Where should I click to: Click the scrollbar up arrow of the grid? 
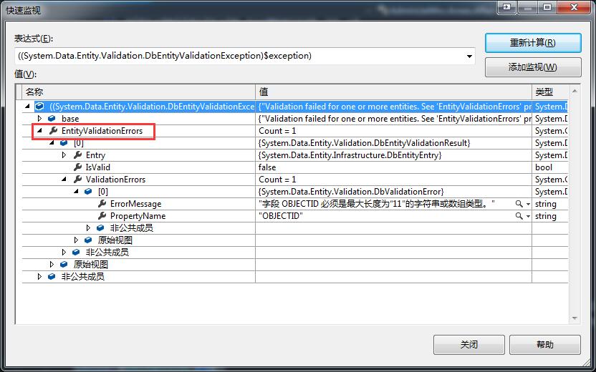point(575,91)
